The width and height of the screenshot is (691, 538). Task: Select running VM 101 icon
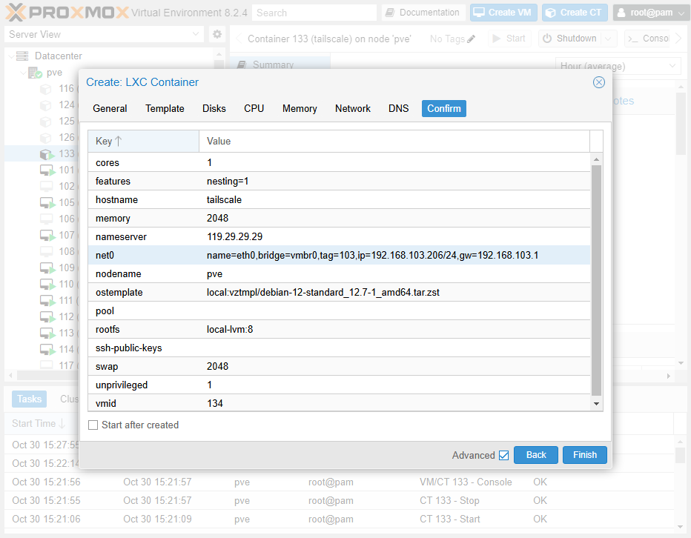coord(47,170)
